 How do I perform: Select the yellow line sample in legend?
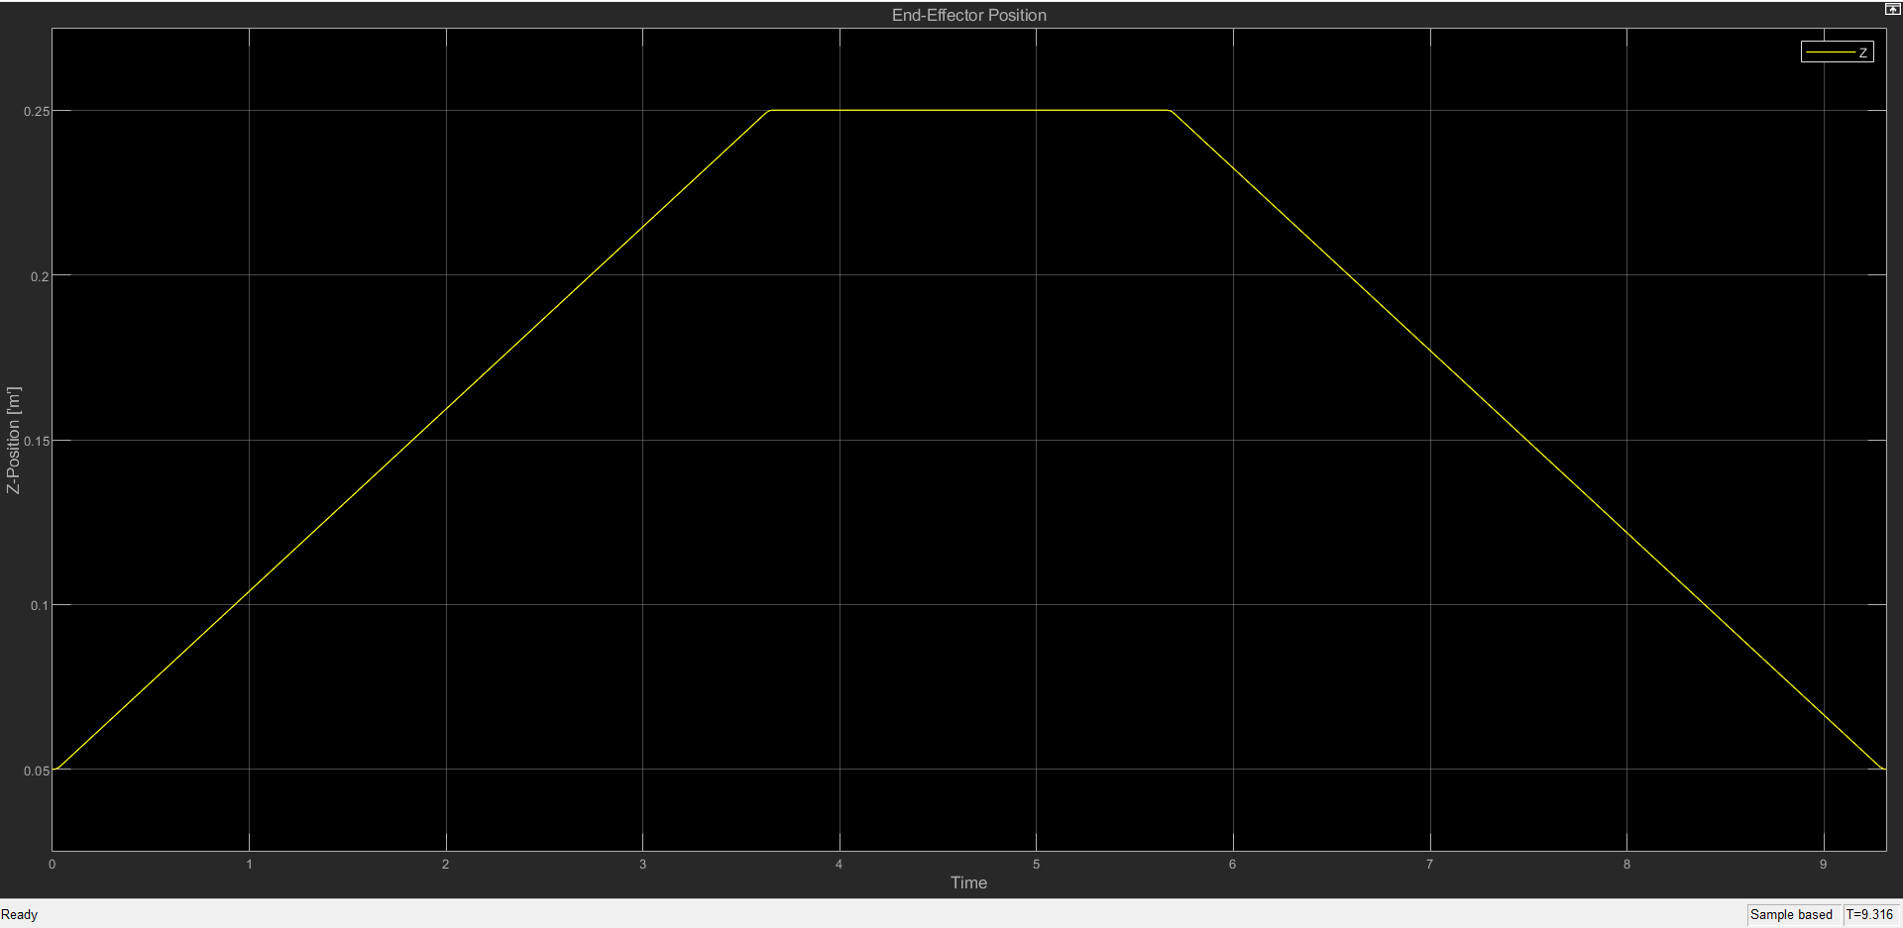(1830, 52)
